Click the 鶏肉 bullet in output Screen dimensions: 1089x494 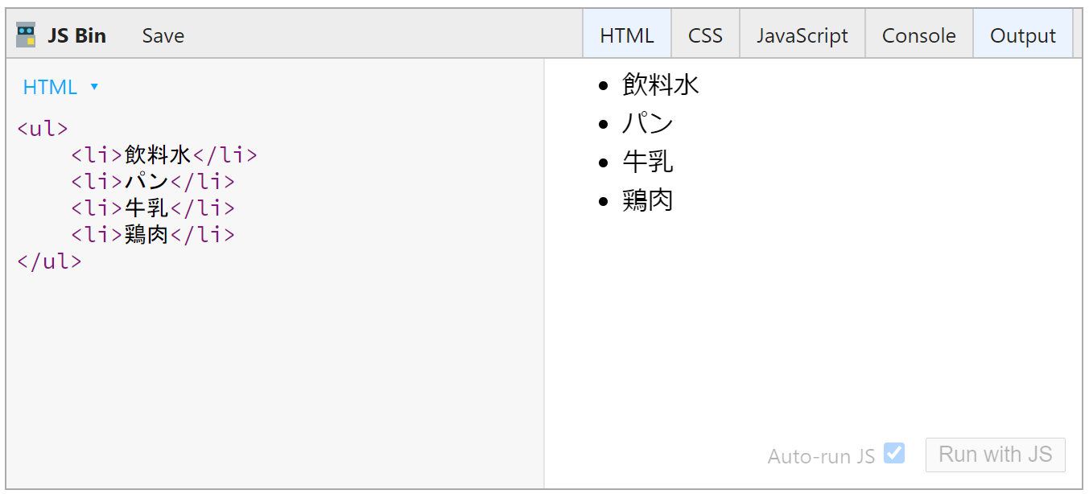pos(647,200)
